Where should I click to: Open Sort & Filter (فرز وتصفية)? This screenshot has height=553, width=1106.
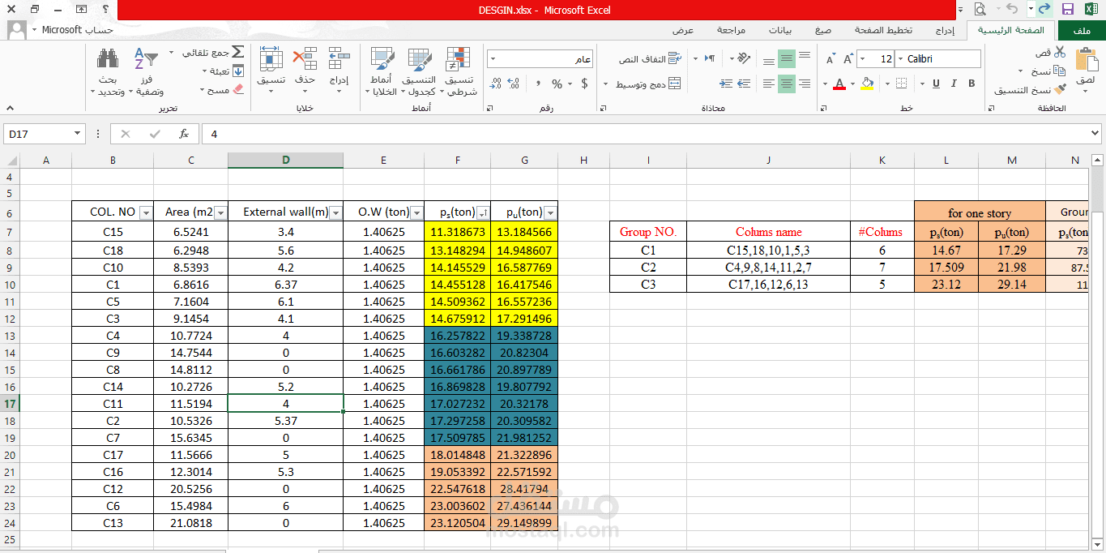click(x=146, y=71)
